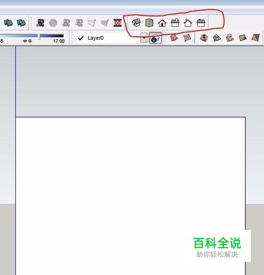Screen dimensions: 264x275
Task: Select the Sandbox Add Detail tool
Action: (242, 38)
